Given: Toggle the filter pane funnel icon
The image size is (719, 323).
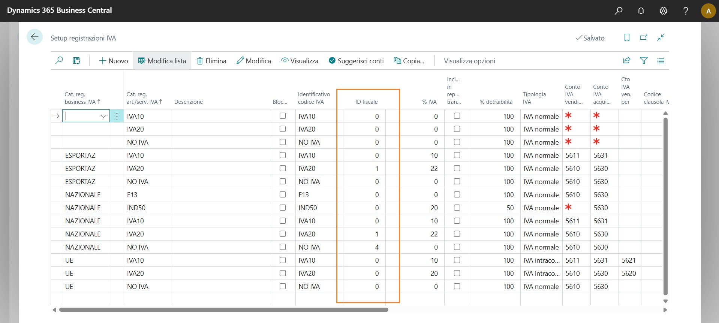Looking at the screenshot, I should click(x=644, y=61).
